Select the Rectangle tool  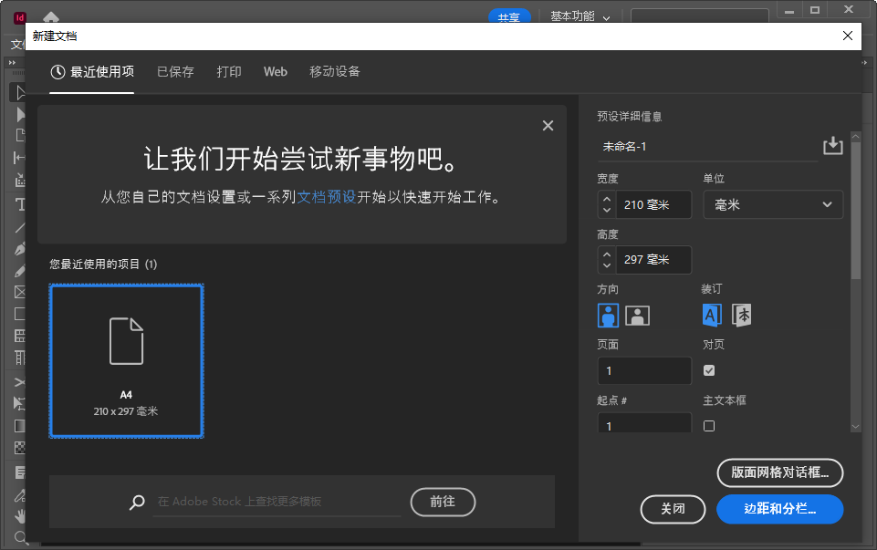(x=19, y=314)
